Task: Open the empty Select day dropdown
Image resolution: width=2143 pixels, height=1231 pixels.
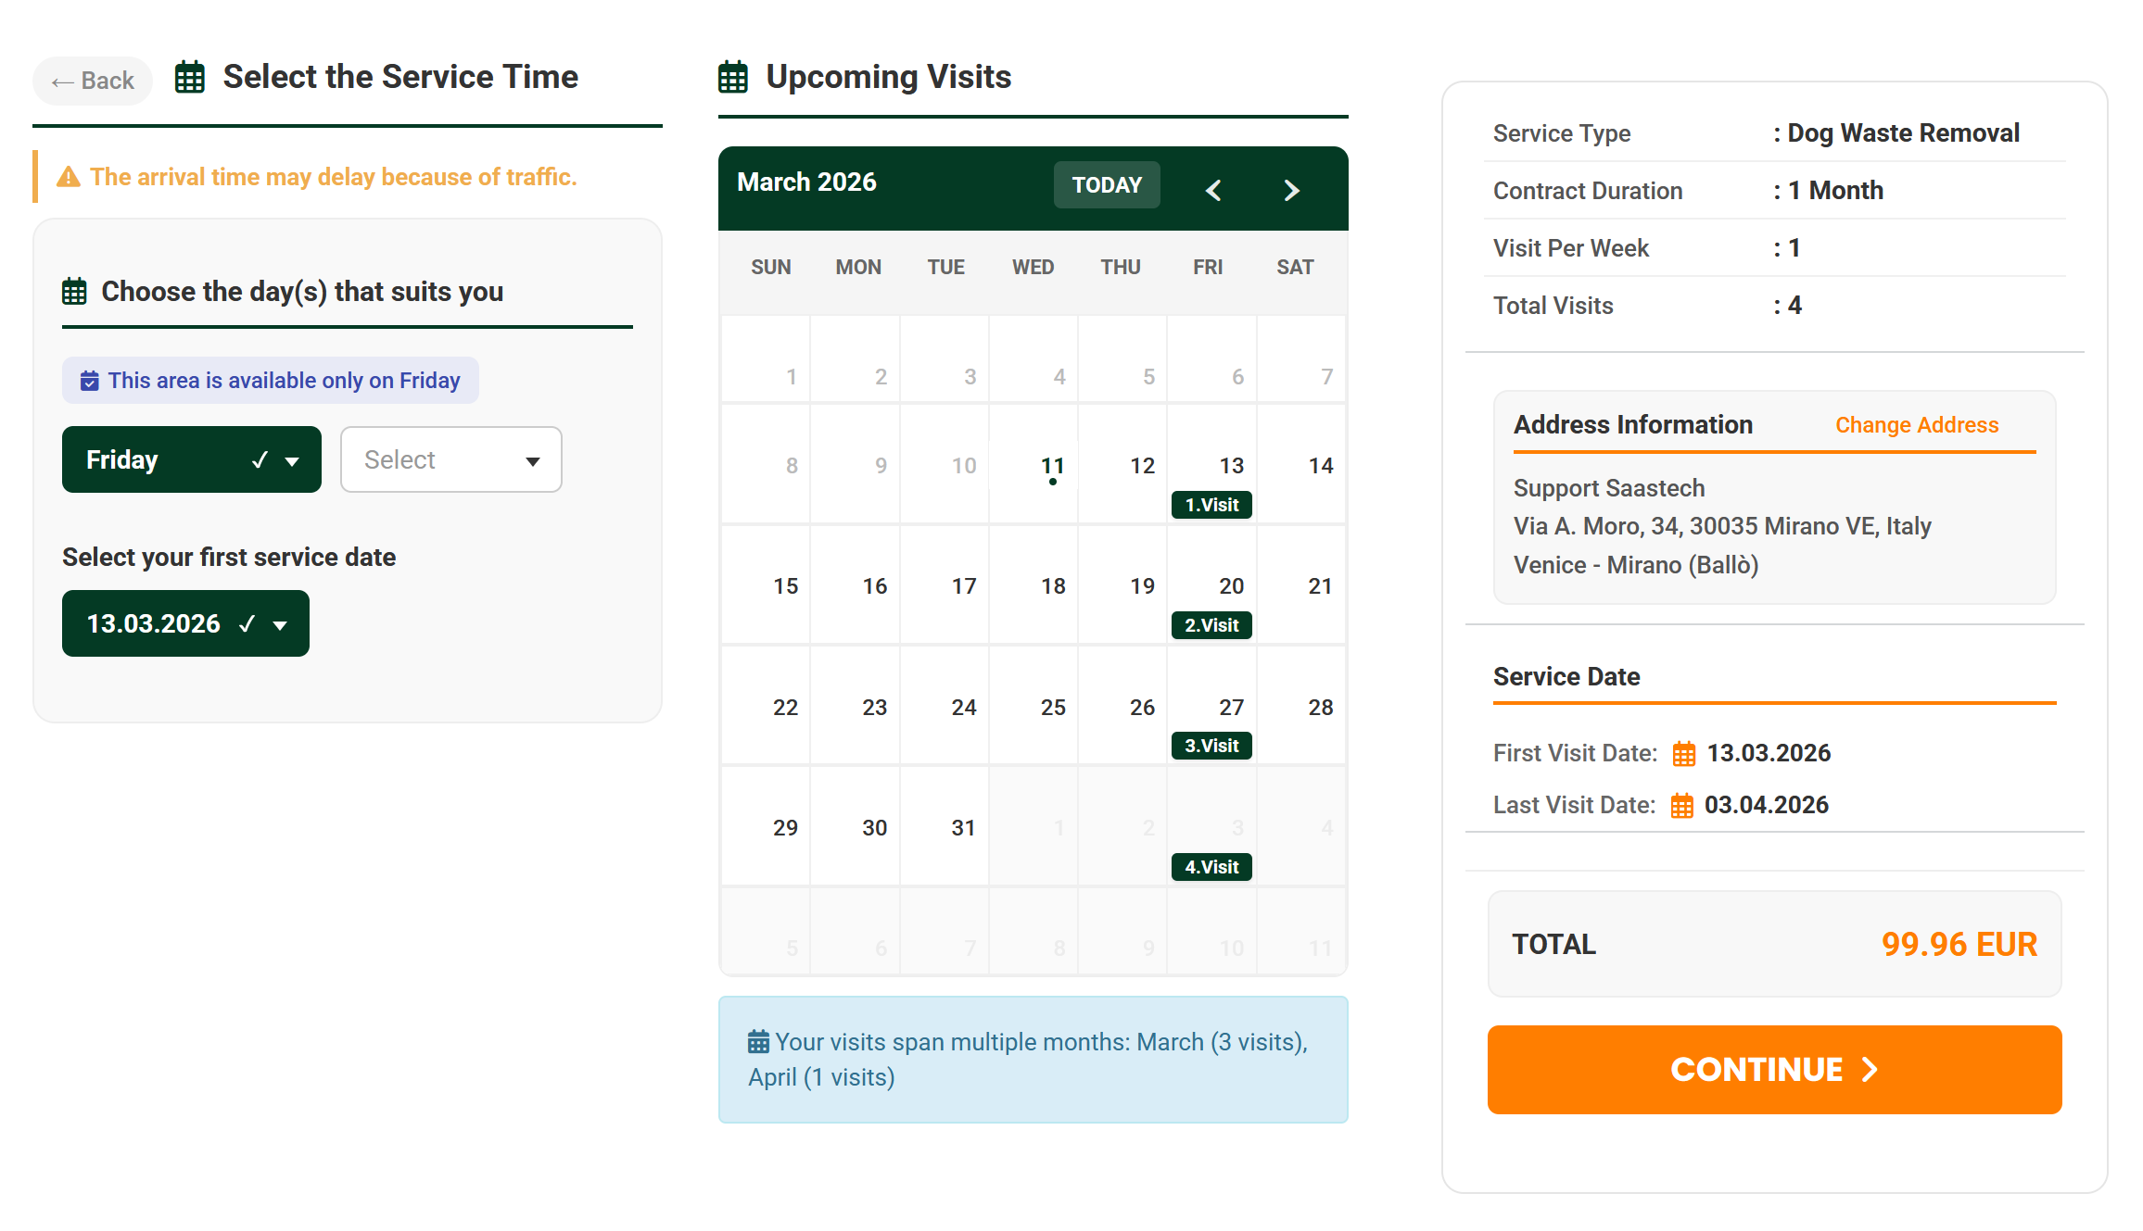Action: pos(450,459)
